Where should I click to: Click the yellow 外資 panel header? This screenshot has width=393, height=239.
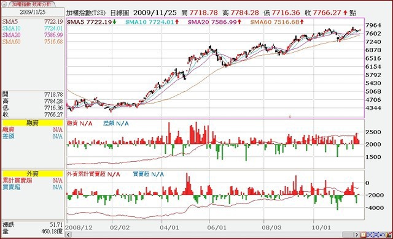[33, 173]
